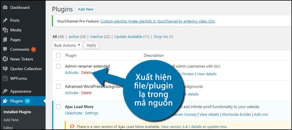Click the Comments count badge showing 1
This screenshot has height=130, width=292.
tap(34, 50)
